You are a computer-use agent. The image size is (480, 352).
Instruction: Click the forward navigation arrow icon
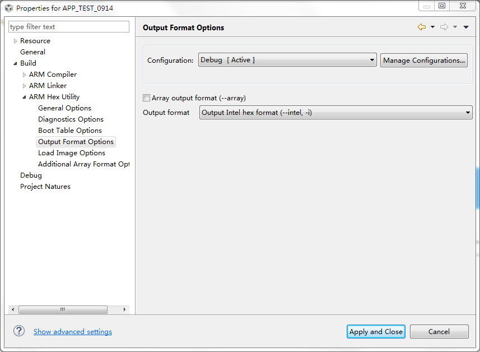[x=444, y=27]
